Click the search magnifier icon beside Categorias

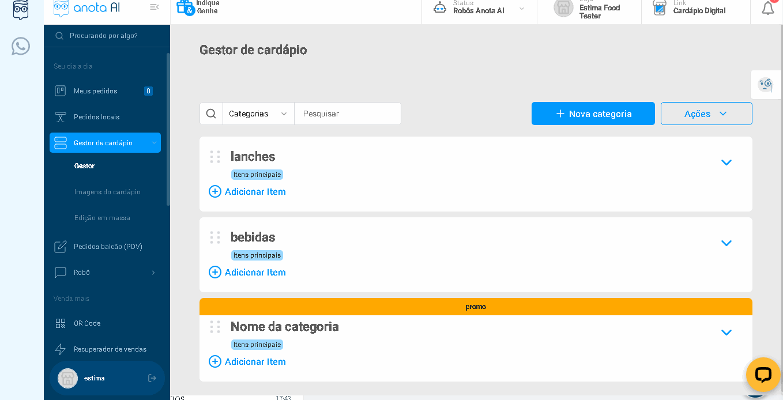tap(212, 114)
